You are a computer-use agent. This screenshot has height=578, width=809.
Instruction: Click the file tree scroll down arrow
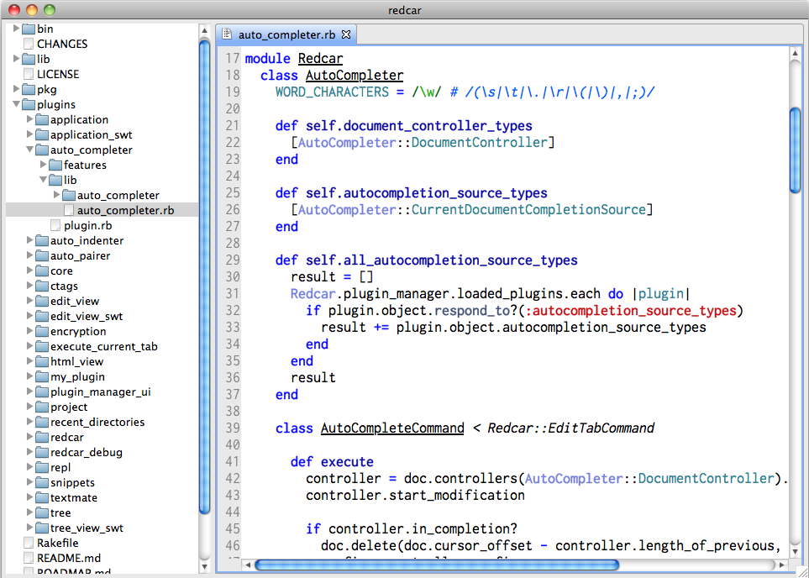[x=204, y=566]
